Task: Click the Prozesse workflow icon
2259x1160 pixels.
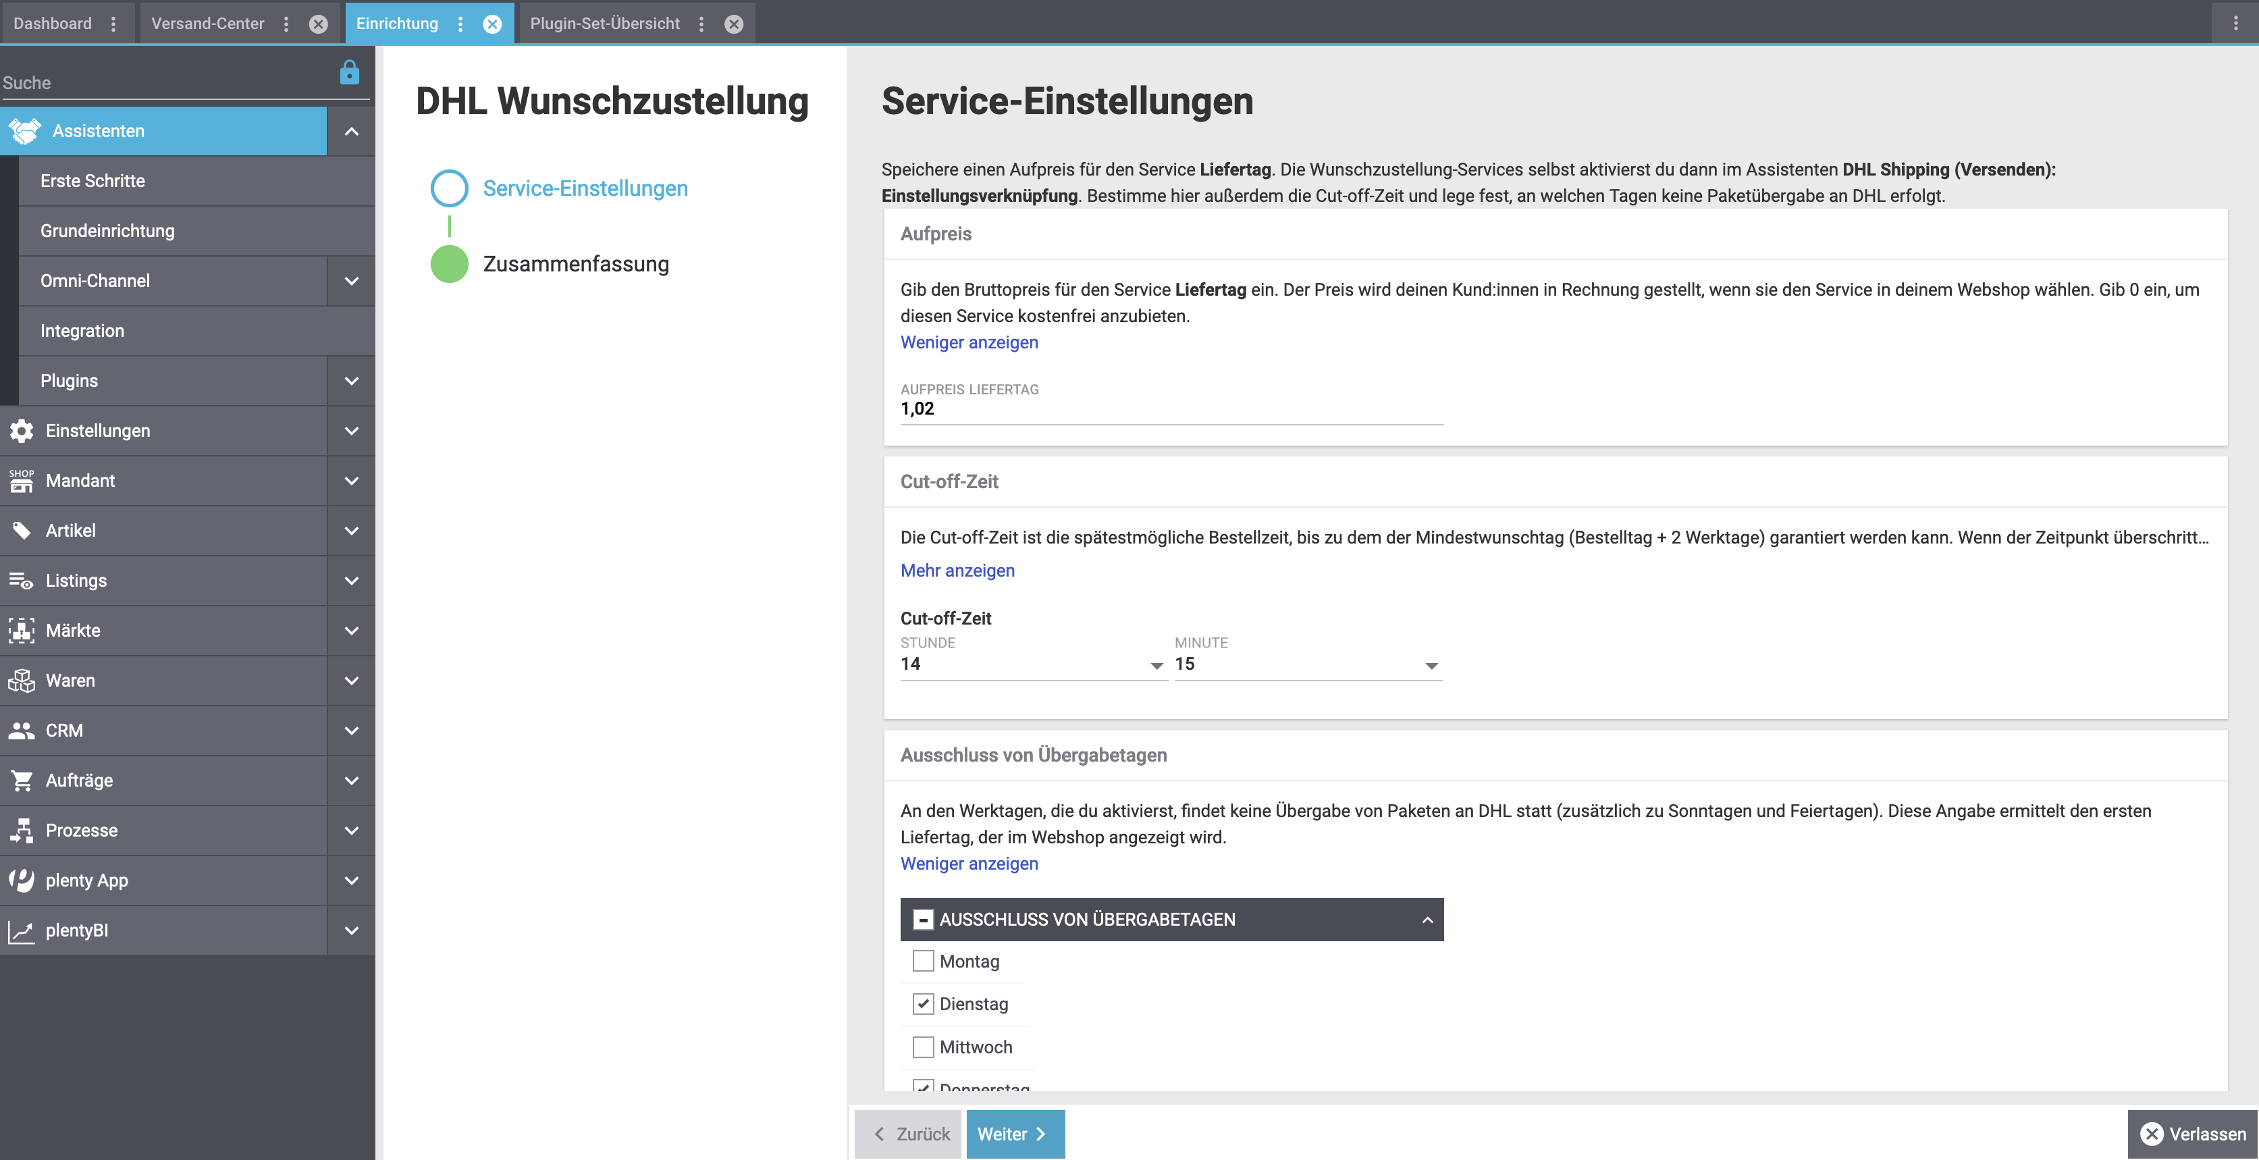Action: [22, 831]
